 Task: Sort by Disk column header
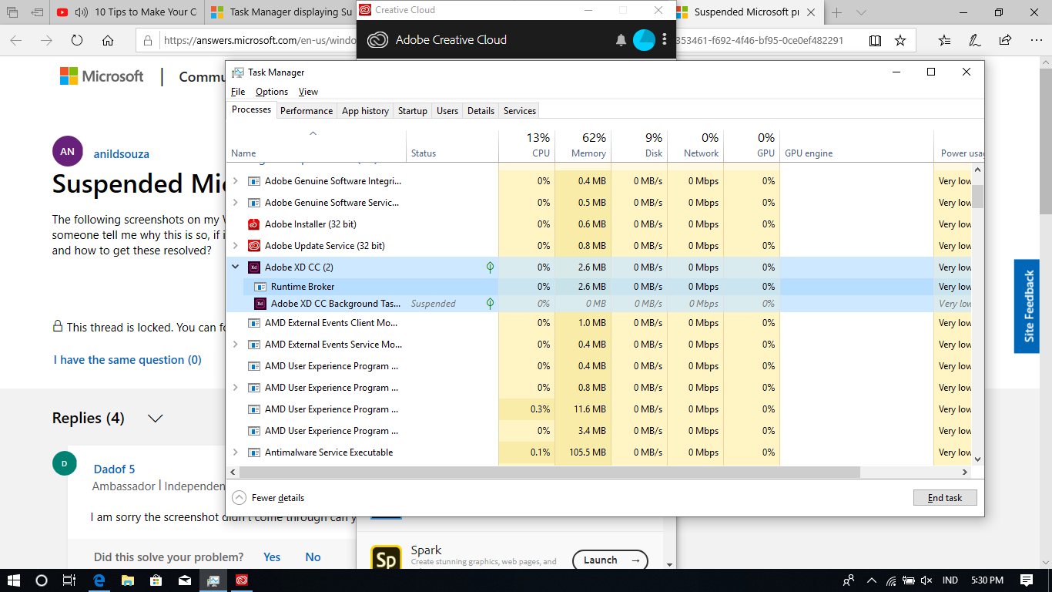click(639, 145)
